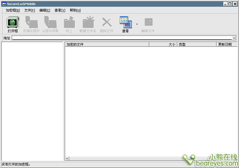
Task: Click inside the 地址 address field
Action: click(x=122, y=38)
